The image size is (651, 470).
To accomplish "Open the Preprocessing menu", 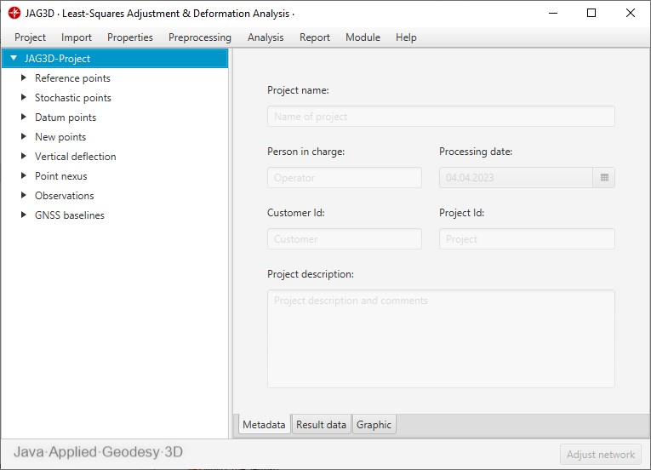I will [x=199, y=37].
